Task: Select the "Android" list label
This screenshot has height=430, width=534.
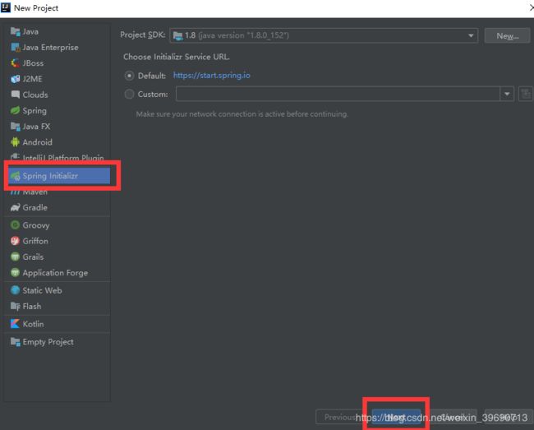Action: pos(38,142)
